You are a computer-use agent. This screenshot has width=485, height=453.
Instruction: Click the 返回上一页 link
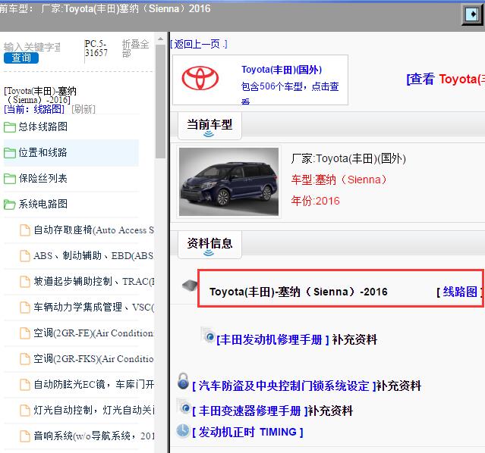[198, 44]
